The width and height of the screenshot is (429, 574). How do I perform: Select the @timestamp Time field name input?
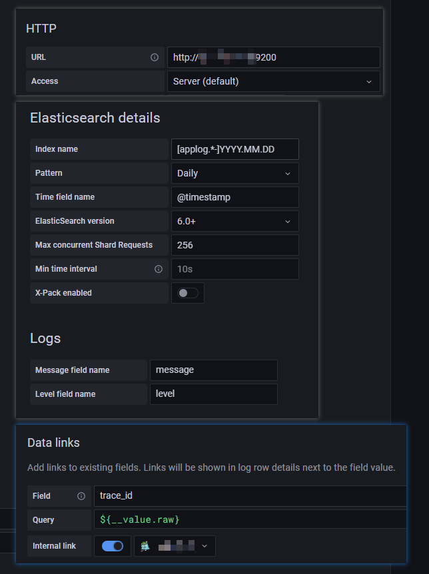click(234, 197)
